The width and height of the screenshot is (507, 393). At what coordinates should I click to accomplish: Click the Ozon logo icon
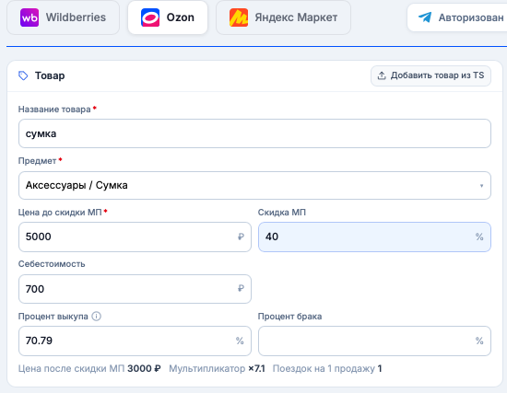coord(150,17)
